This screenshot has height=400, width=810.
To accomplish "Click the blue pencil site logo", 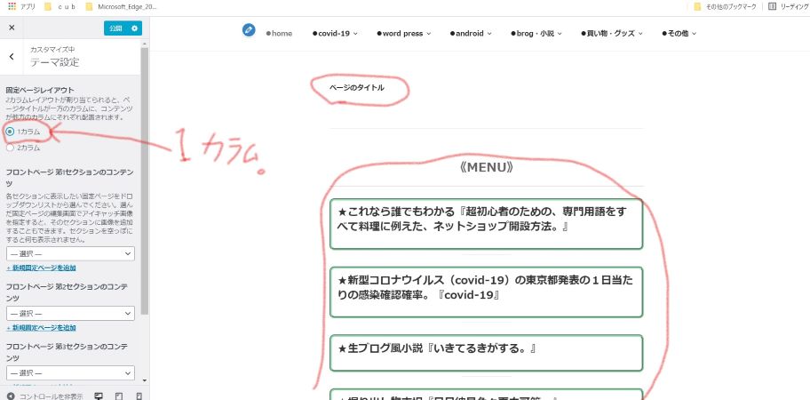I will 249,30.
